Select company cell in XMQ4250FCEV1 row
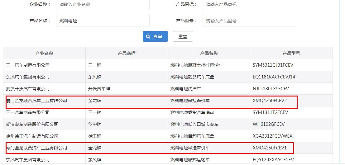 point(45,148)
